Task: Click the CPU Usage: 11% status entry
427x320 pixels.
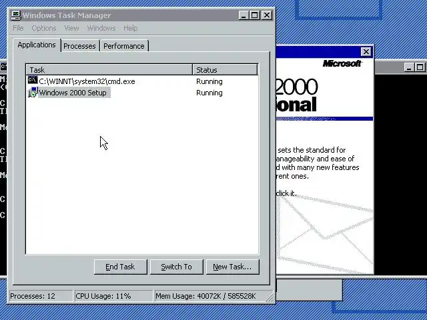Action: [x=113, y=296]
